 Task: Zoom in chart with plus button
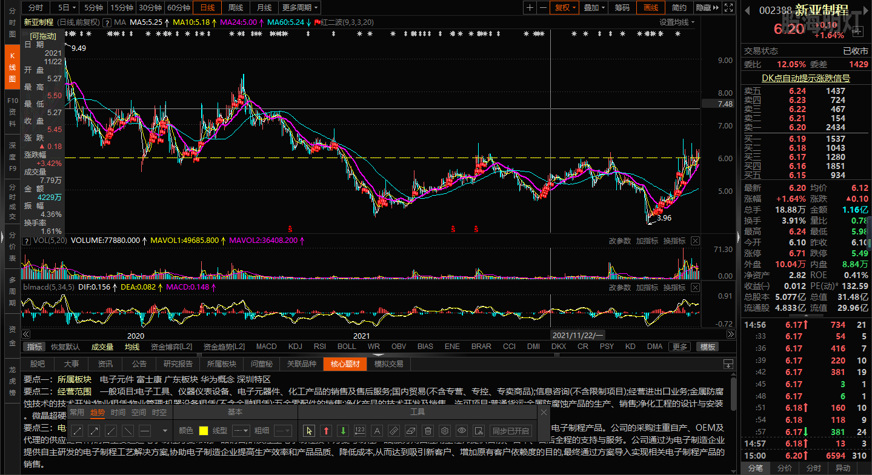[530, 7]
